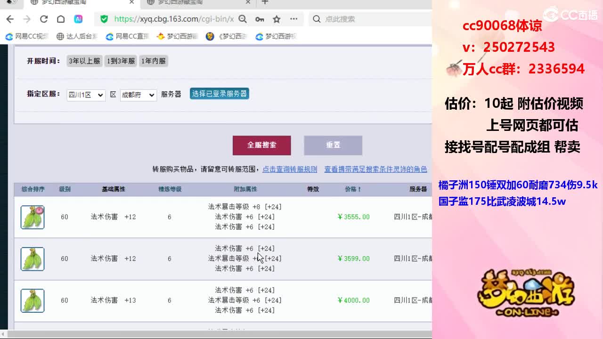Expand the 成都府 server dropdown
Viewport: 603px width, 339px height.
[138, 95]
